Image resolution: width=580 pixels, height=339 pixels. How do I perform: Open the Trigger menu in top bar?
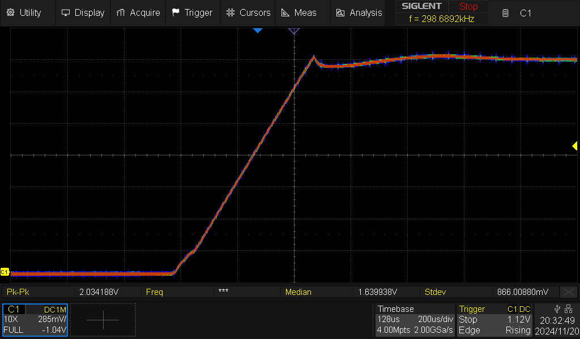(x=192, y=12)
